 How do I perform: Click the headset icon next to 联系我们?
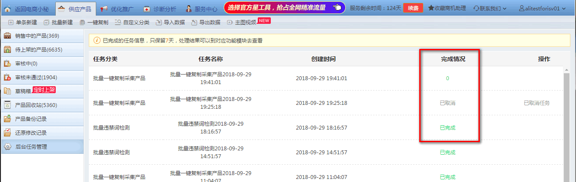point(476,8)
